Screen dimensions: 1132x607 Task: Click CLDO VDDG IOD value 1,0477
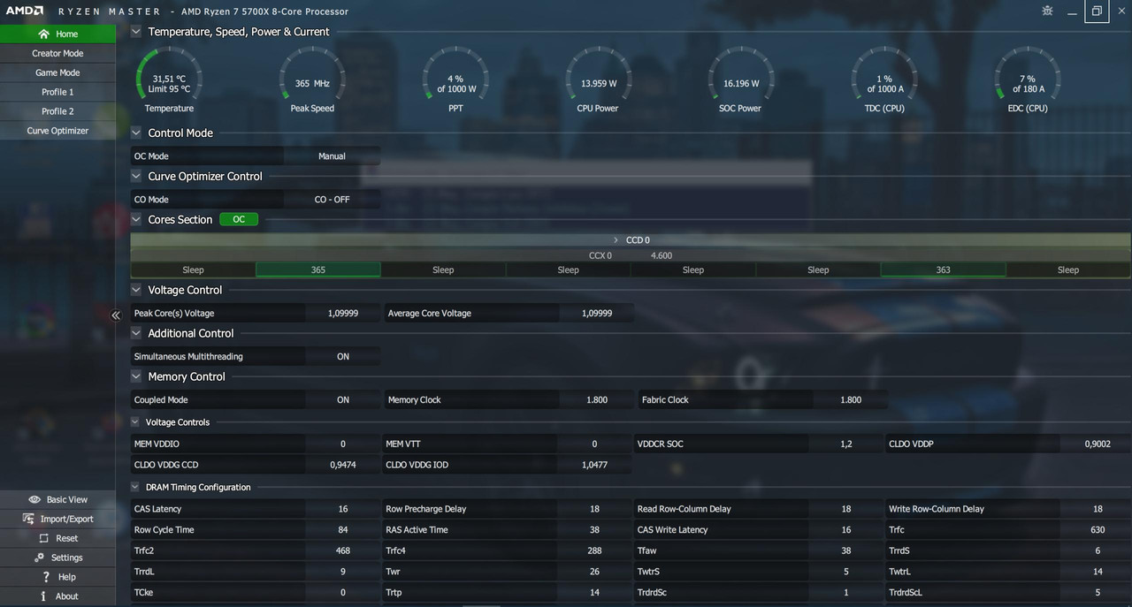[594, 465]
